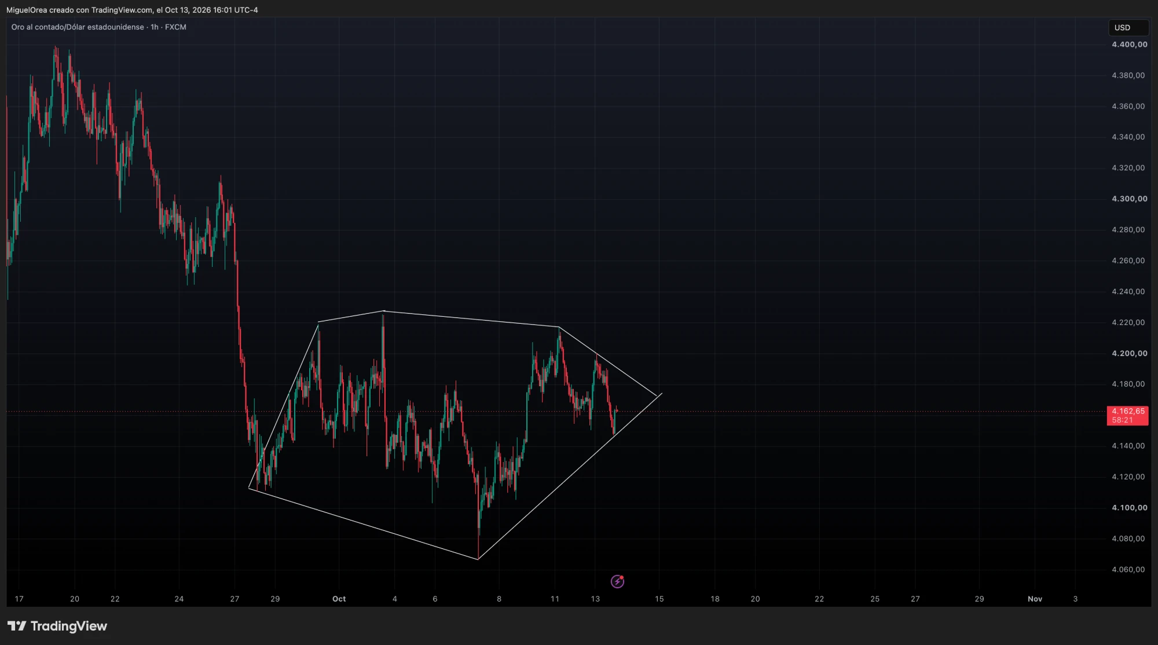Click the 4.060,00 price axis label
The image size is (1158, 645).
pos(1128,570)
